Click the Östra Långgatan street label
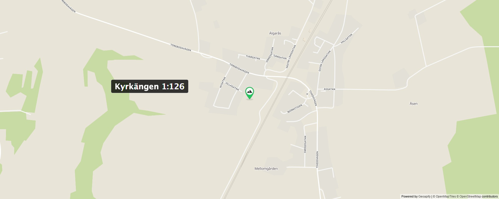This screenshot has height=199, width=499. [x=324, y=61]
